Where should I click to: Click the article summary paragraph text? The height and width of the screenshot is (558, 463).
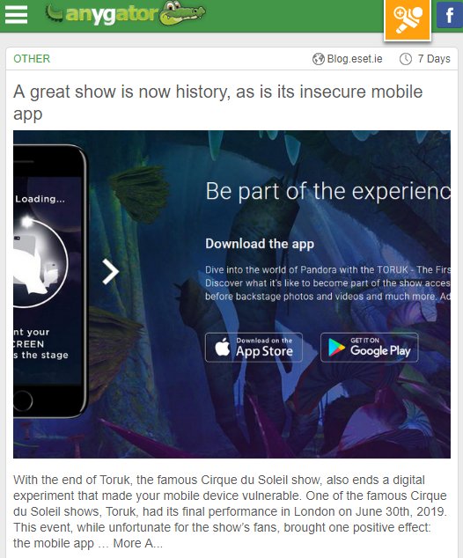tap(231, 511)
